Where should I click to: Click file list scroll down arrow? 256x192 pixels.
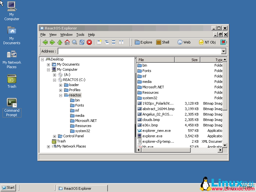pos(225,145)
